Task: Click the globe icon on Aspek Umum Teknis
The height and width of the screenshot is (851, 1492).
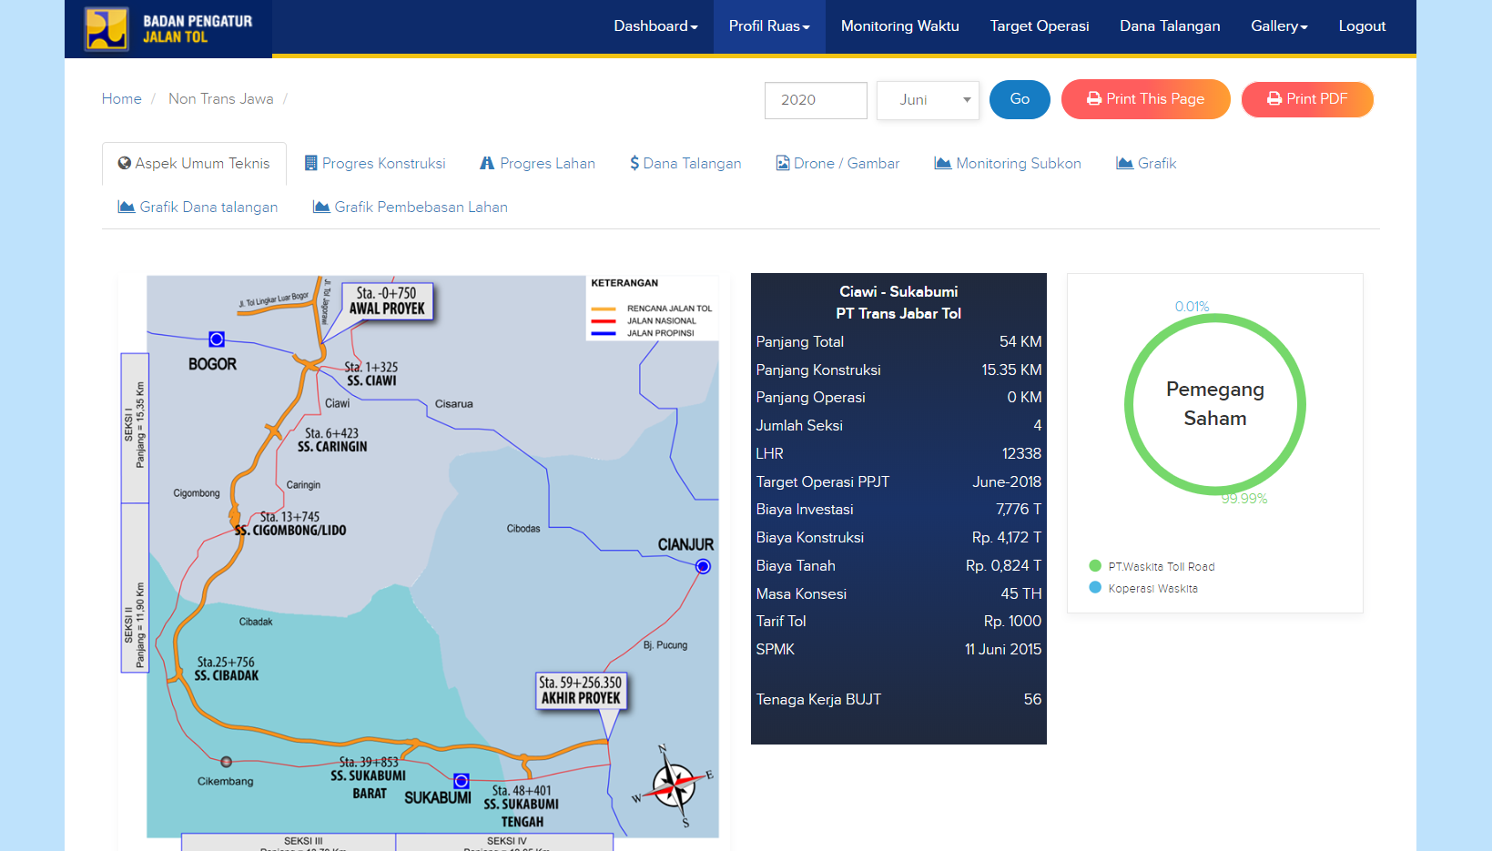Action: pos(125,164)
